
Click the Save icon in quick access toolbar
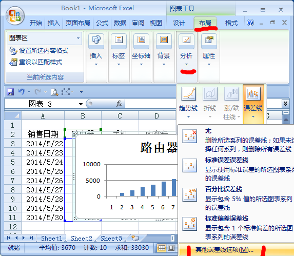10,92
